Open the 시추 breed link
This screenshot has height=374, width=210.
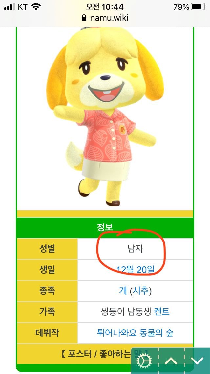(140, 291)
